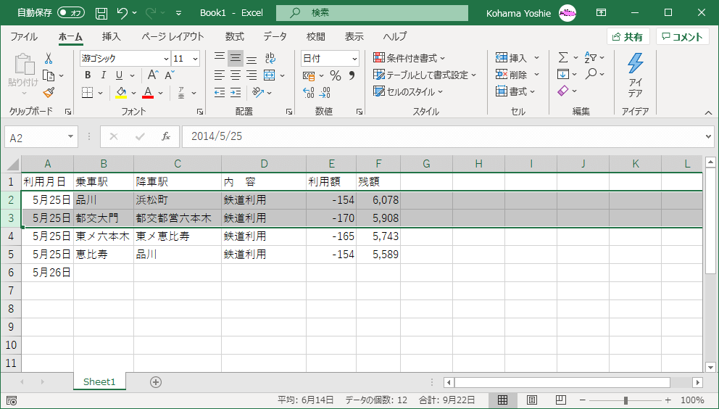Decrease font size
Screen dimensions: 719x409
pos(170,75)
